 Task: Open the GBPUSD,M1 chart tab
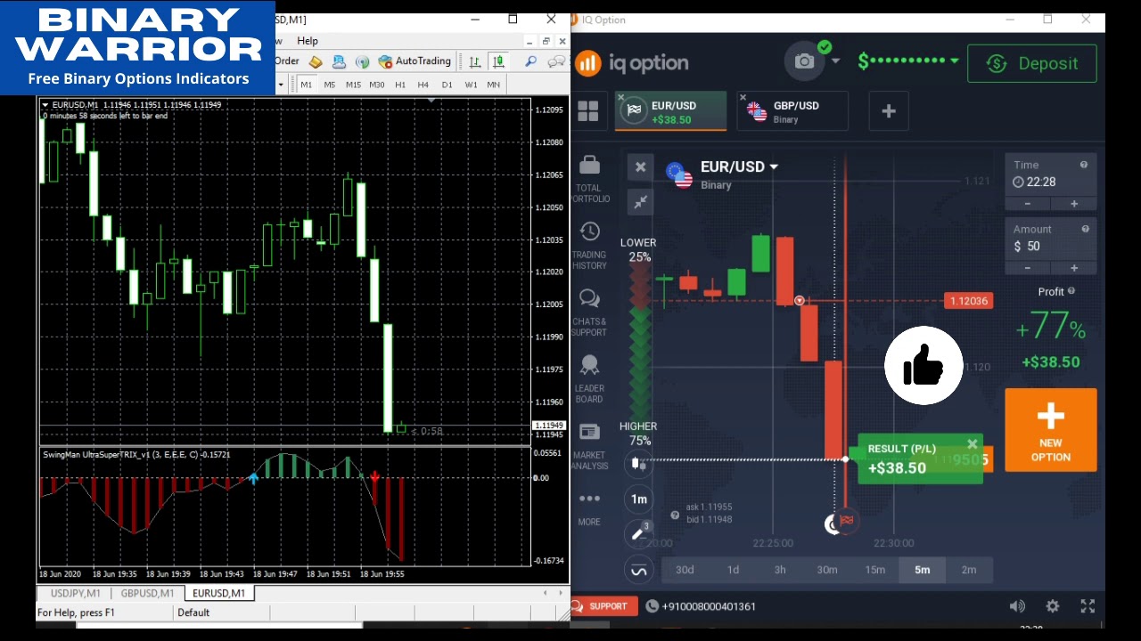tap(148, 594)
